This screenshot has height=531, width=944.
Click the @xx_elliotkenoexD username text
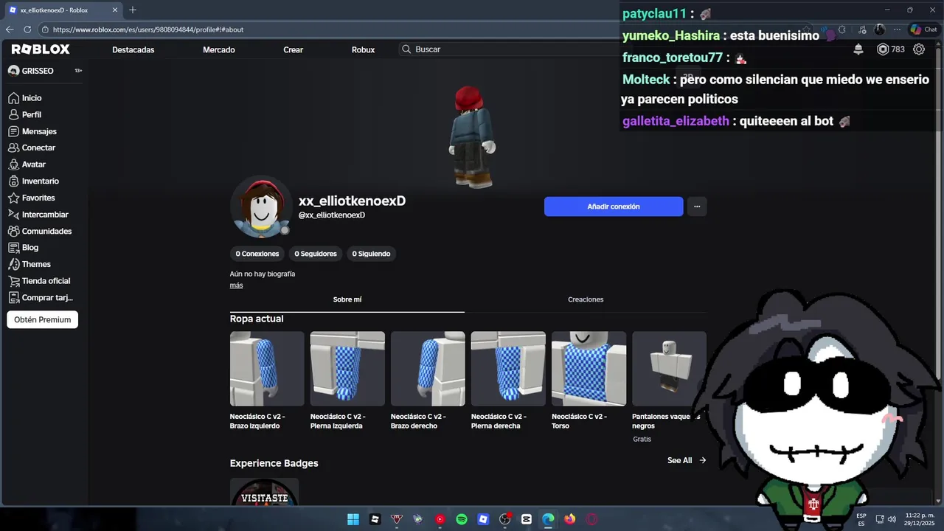point(332,215)
